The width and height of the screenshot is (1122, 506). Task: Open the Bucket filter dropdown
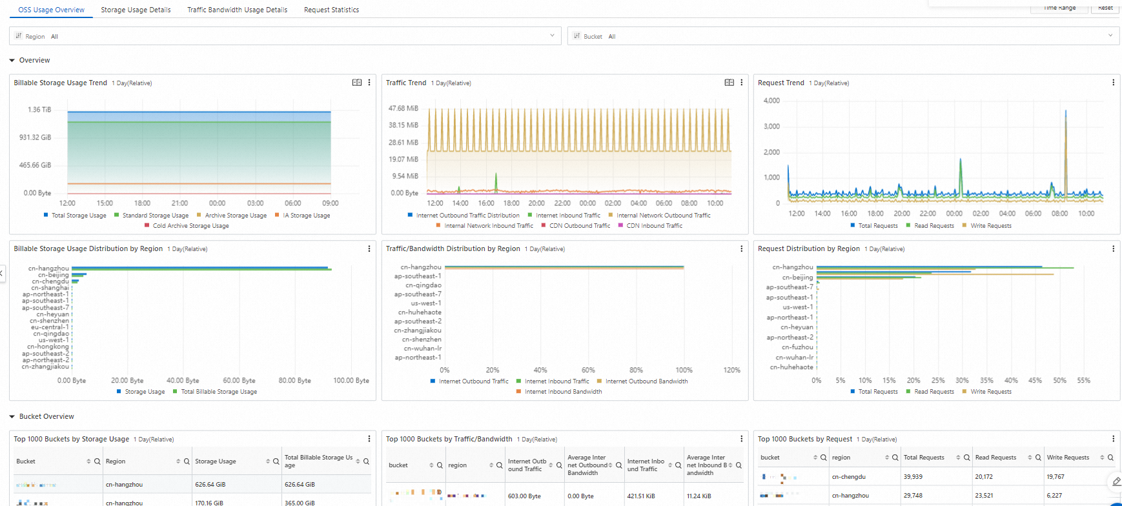coord(843,36)
